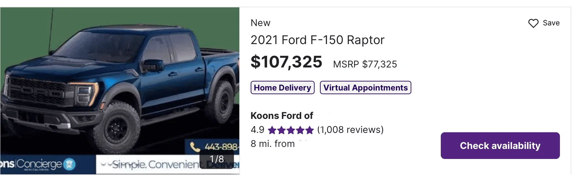Click the five-star rating icons
The width and height of the screenshot is (579, 175).
coord(291,130)
